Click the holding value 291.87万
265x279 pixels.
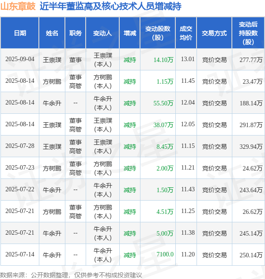pos(251,125)
